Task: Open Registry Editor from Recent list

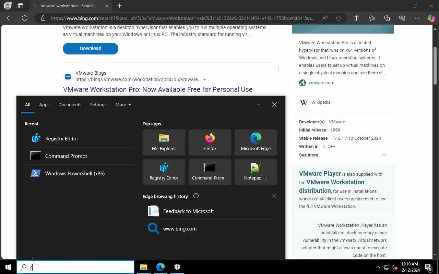Action: click(x=80, y=138)
